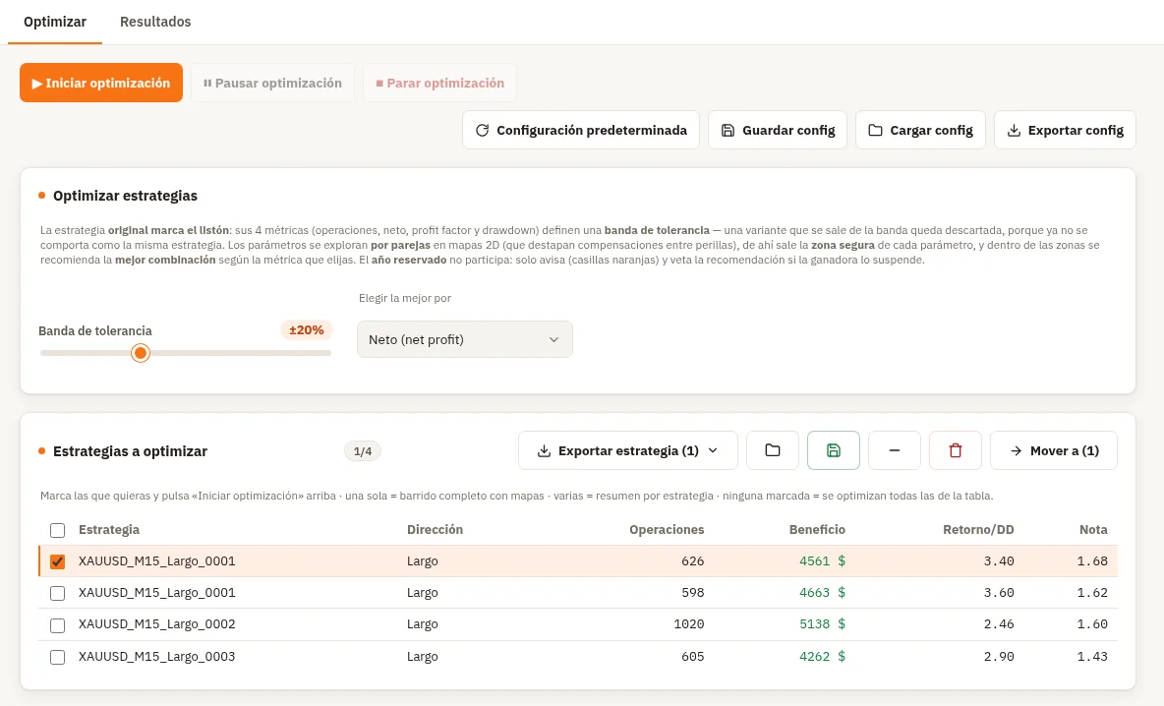Click the ±20% tolerance value badge
Viewport: 1164px width, 706px height.
[307, 330]
